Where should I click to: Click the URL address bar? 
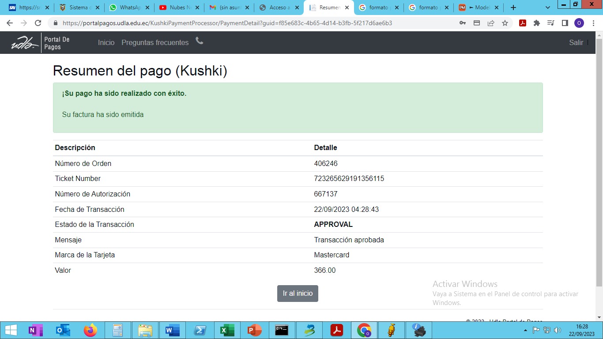[x=256, y=23]
